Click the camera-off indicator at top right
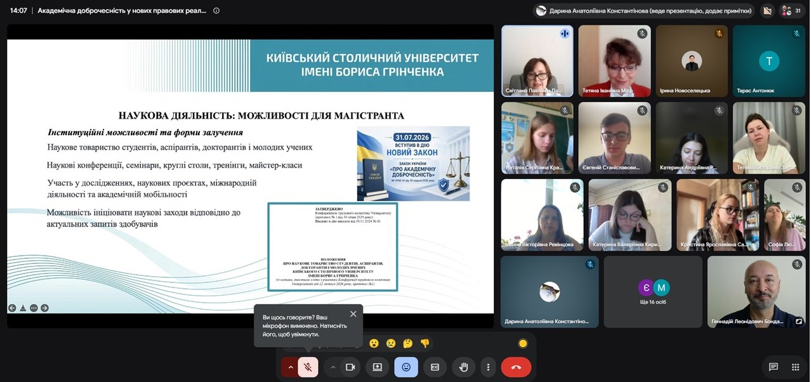 [x=767, y=11]
